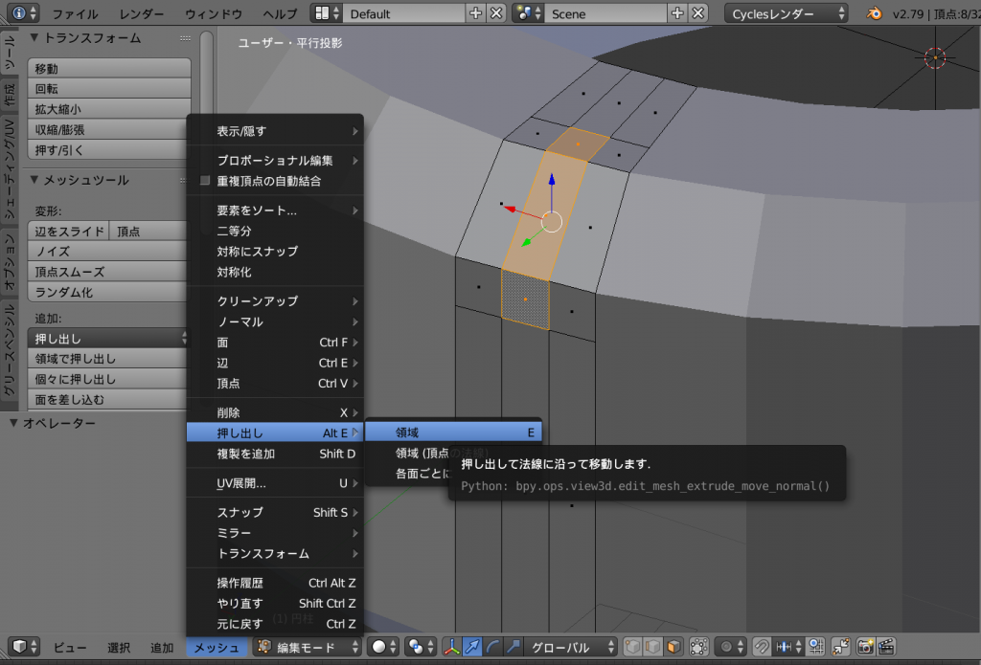Open the 編集モード mode dropdown
Image resolution: width=981 pixels, height=665 pixels.
click(x=308, y=647)
